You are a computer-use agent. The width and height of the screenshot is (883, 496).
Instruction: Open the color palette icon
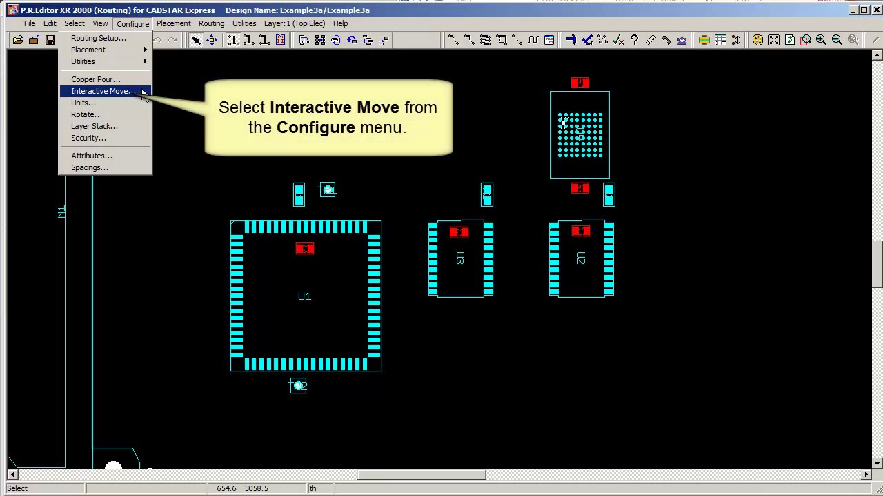coord(757,40)
